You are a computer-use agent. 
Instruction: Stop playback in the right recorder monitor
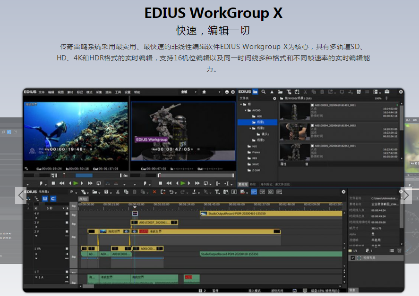coord(160,183)
